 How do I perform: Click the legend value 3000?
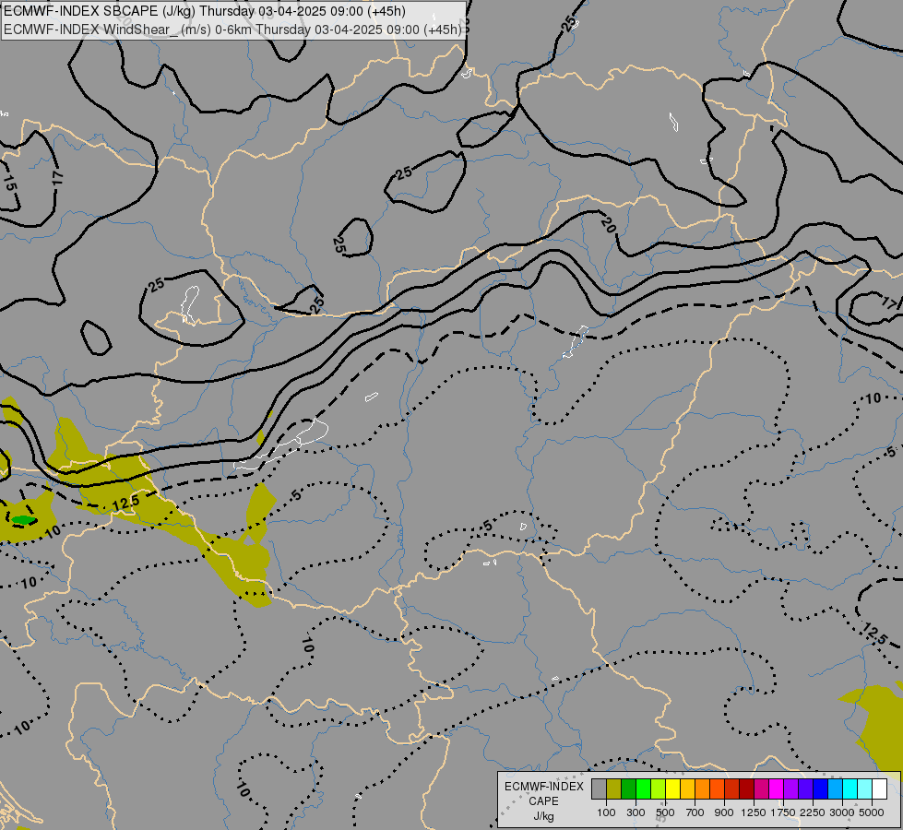pos(842,812)
